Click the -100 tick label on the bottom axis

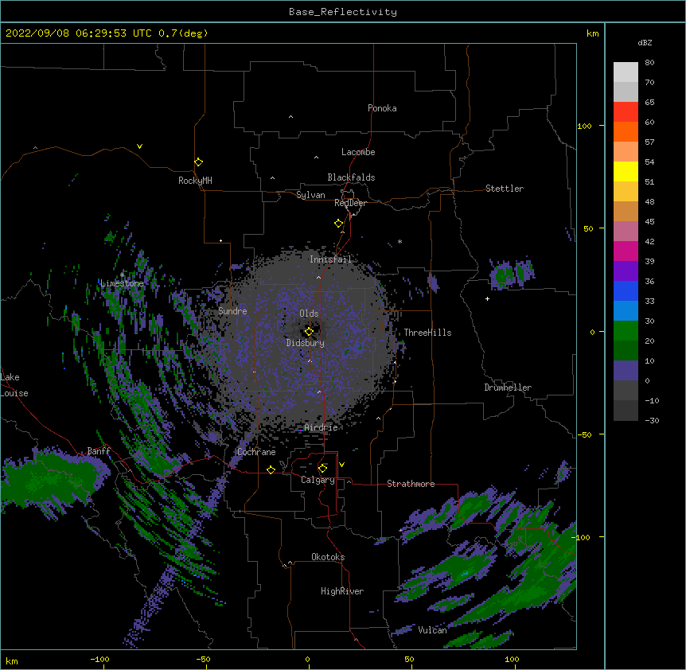pos(99,659)
